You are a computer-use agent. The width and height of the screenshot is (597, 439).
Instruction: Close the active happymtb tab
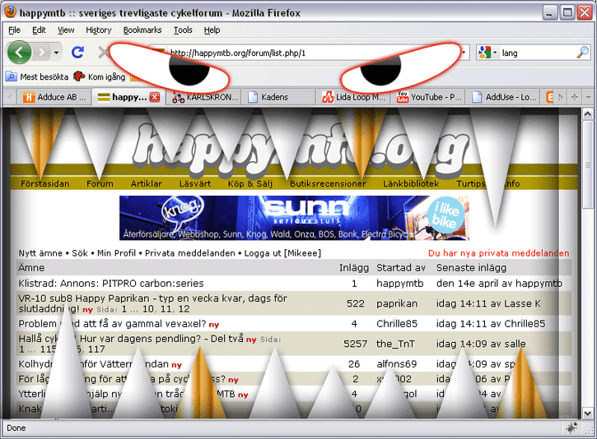click(x=154, y=97)
